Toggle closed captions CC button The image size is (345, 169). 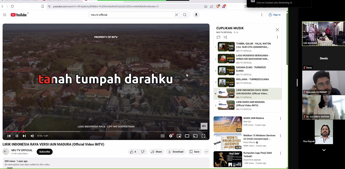click(163, 136)
